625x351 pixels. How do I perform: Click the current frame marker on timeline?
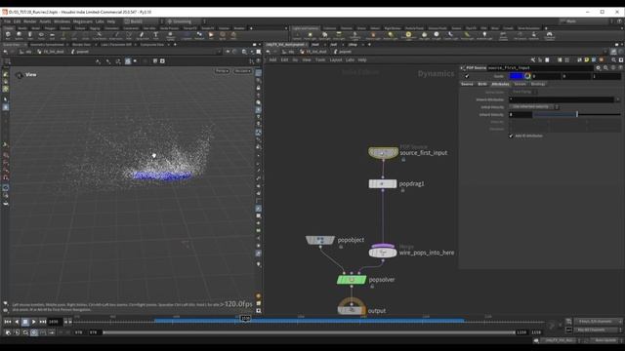(245, 319)
